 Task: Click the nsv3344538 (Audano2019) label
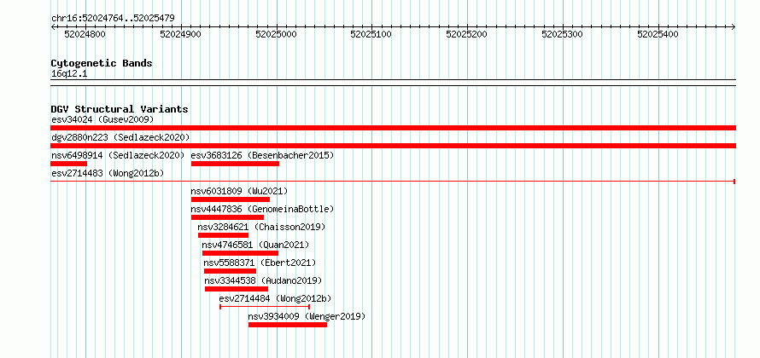(x=263, y=280)
